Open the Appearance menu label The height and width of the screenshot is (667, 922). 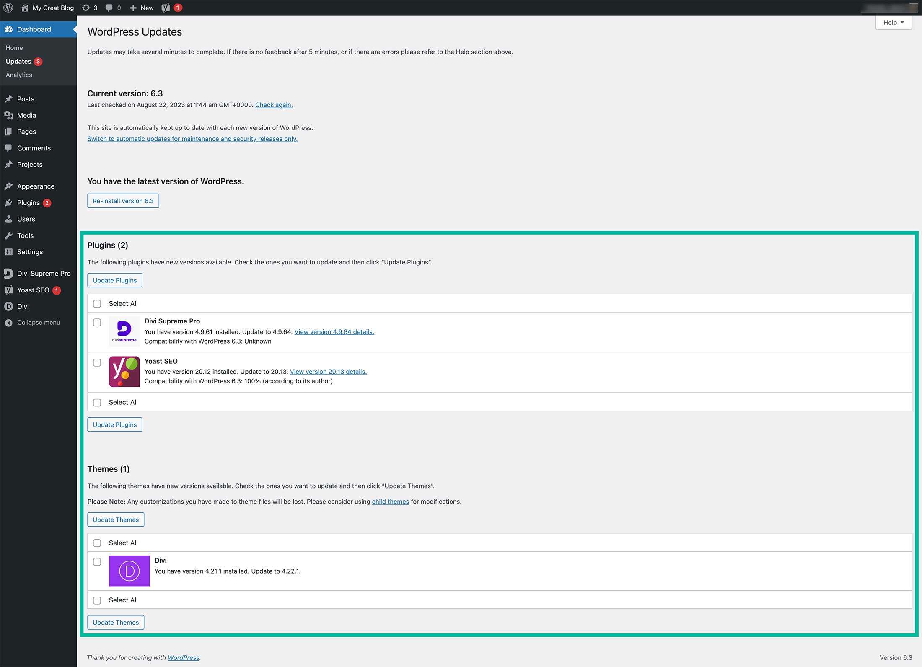coord(36,186)
